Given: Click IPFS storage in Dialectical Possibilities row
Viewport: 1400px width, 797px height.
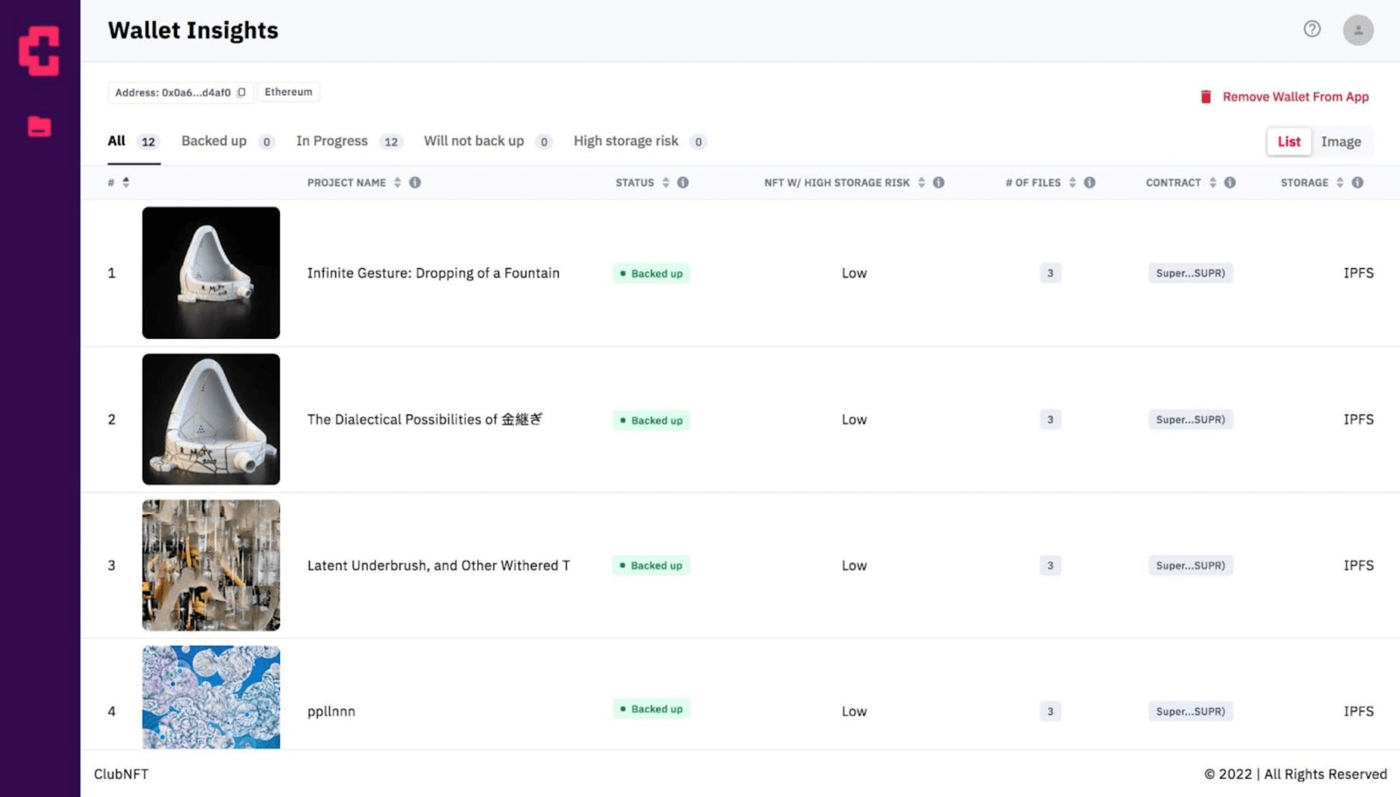Looking at the screenshot, I should [1358, 420].
